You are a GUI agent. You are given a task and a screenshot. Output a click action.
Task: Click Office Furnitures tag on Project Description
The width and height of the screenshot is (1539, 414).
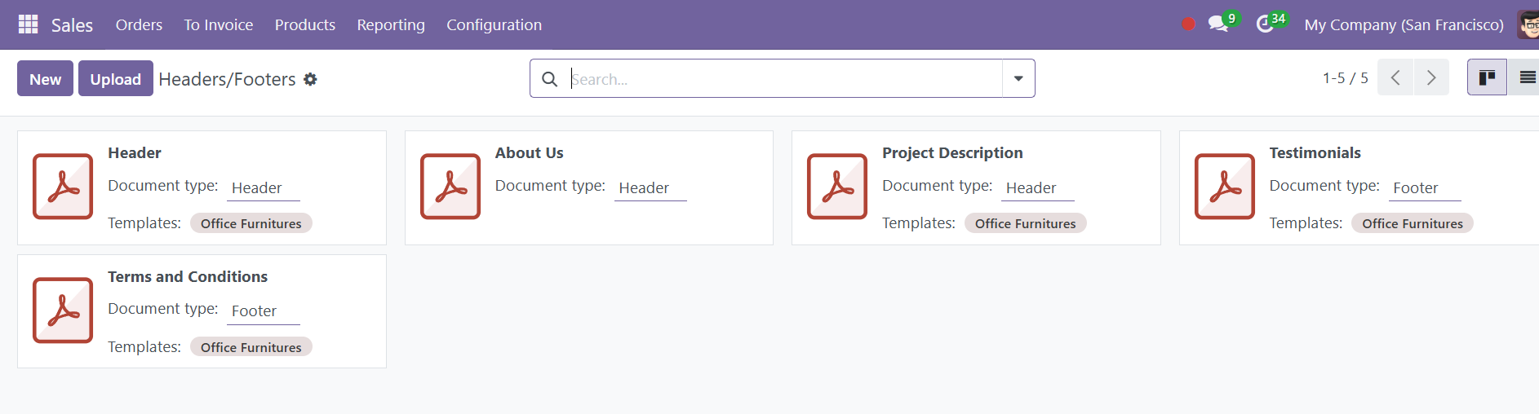point(1025,223)
